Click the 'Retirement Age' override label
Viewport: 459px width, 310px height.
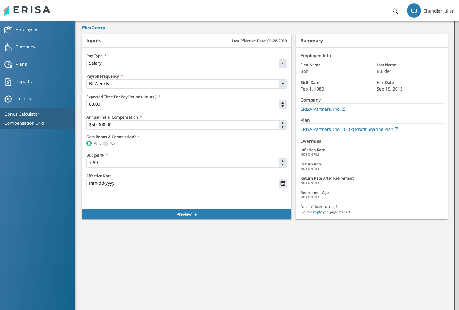314,193
